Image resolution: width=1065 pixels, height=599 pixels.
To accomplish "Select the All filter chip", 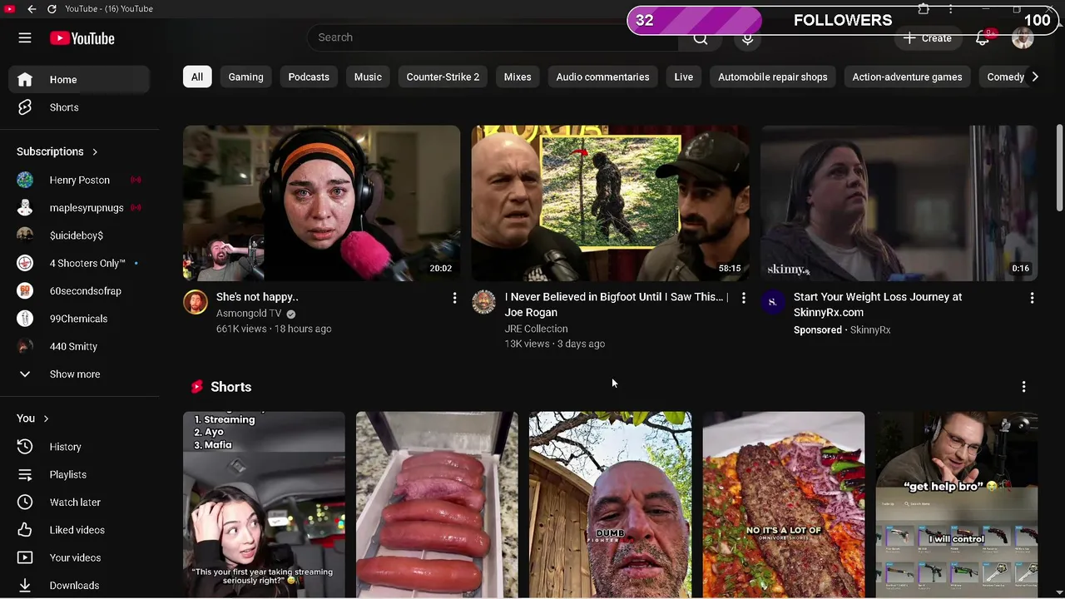I will coord(197,77).
